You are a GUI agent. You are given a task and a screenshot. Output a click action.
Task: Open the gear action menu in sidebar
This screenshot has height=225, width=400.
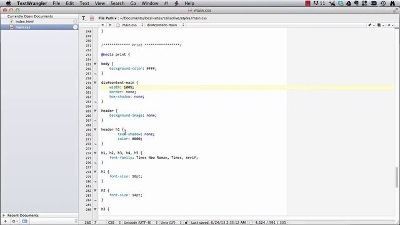pos(14,221)
